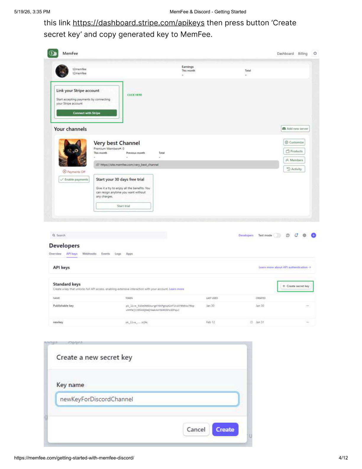
Task: Click the Create secret key button
Action: (295, 286)
